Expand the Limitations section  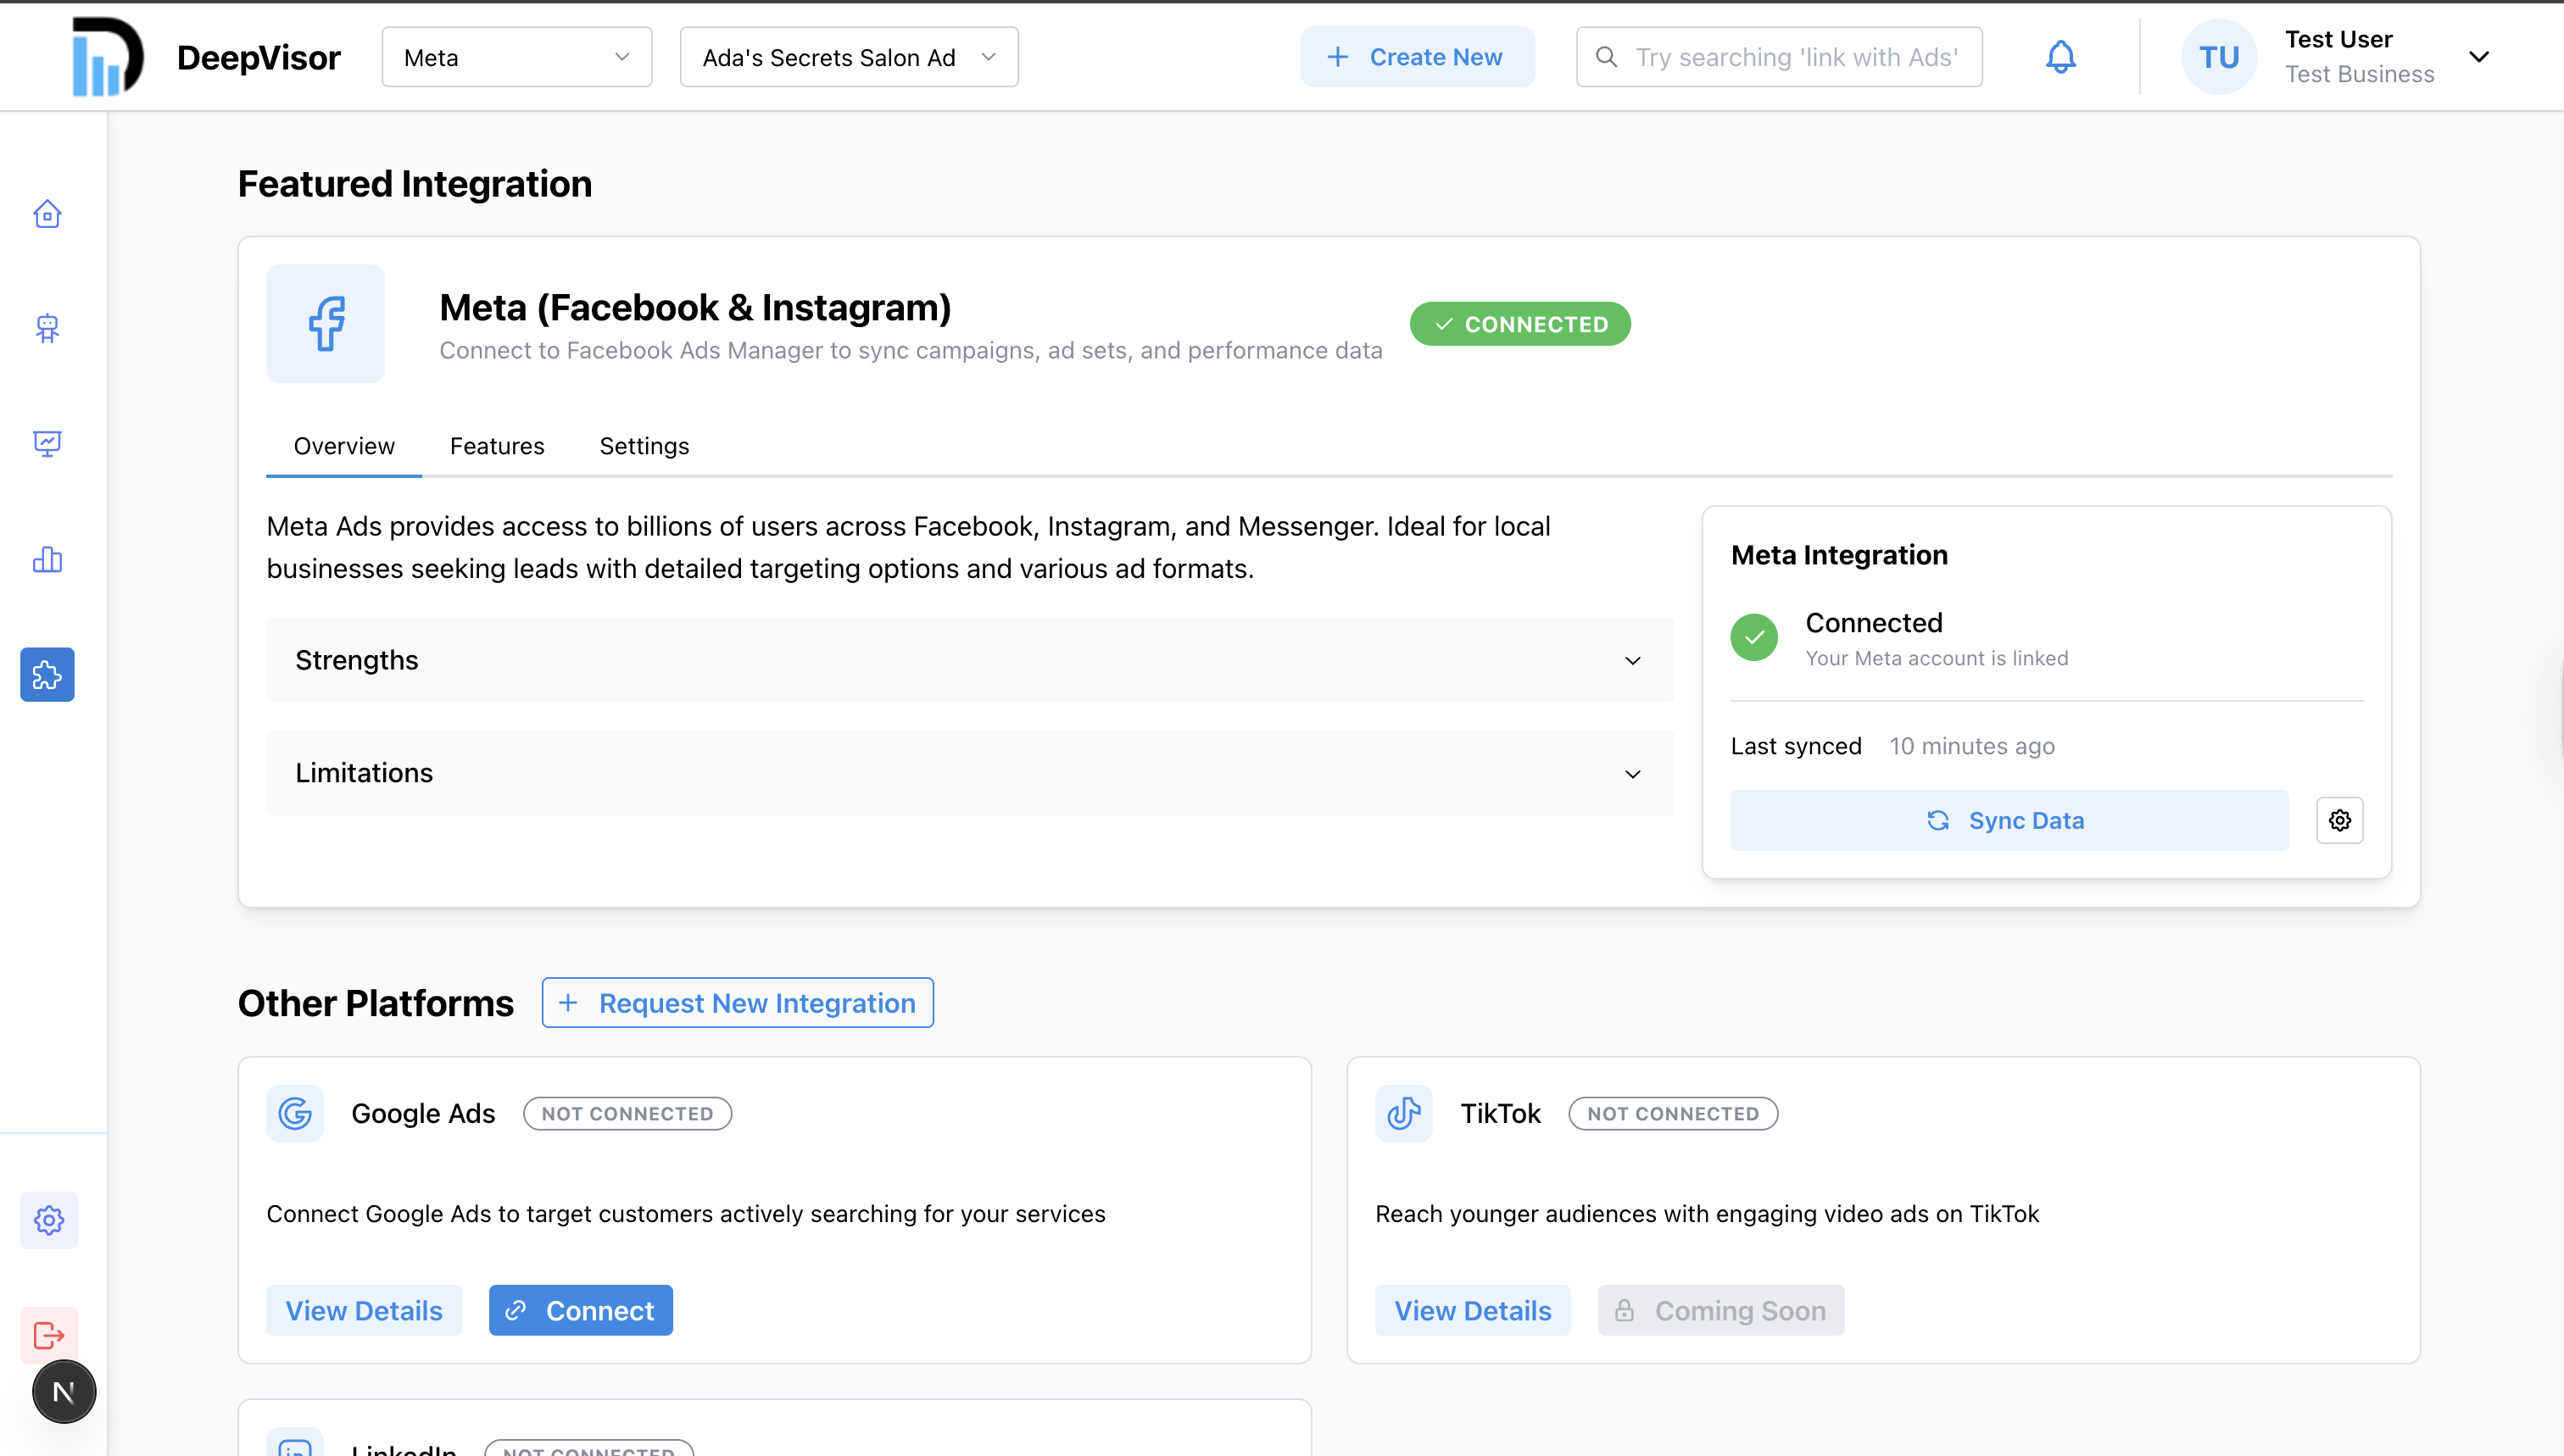968,773
